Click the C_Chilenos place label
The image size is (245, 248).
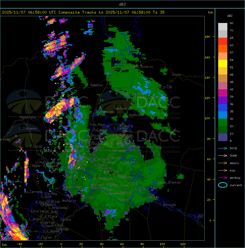(x=28, y=128)
